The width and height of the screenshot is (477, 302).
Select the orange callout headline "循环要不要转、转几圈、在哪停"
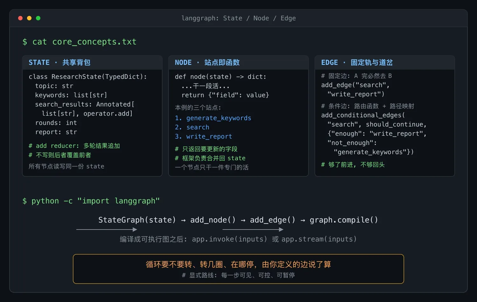(200, 264)
